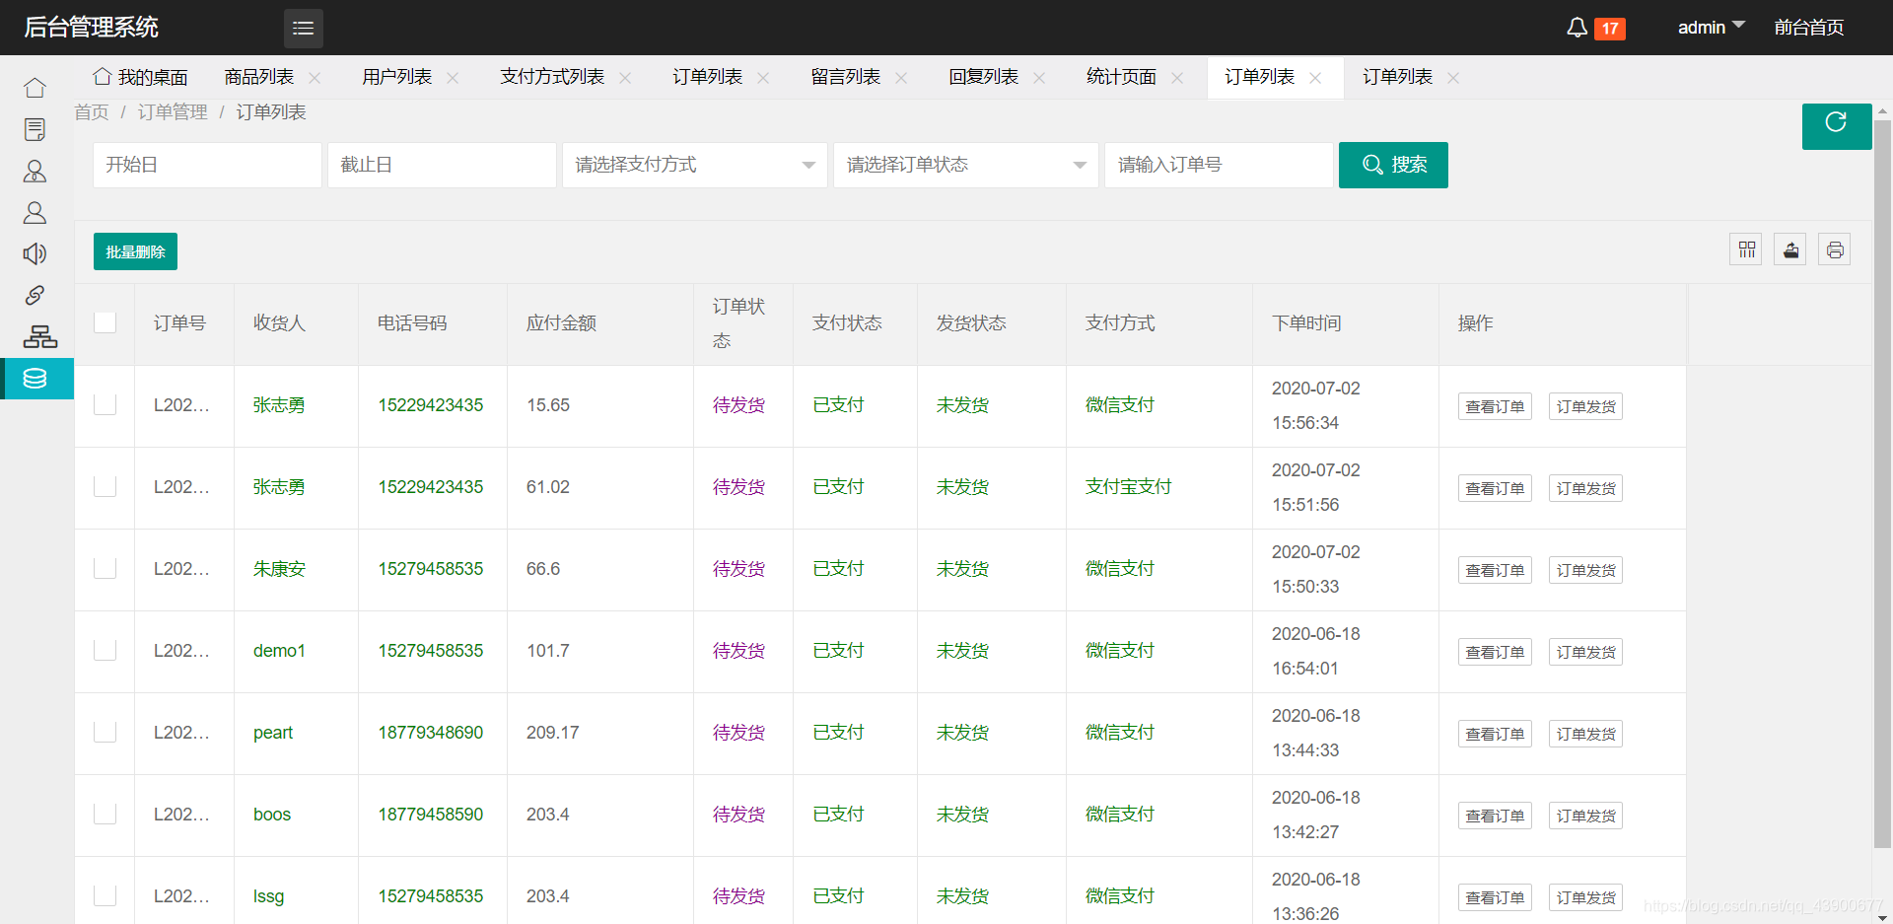Click the 订单管理 breadcrumb link
The image size is (1893, 924).
173,112
